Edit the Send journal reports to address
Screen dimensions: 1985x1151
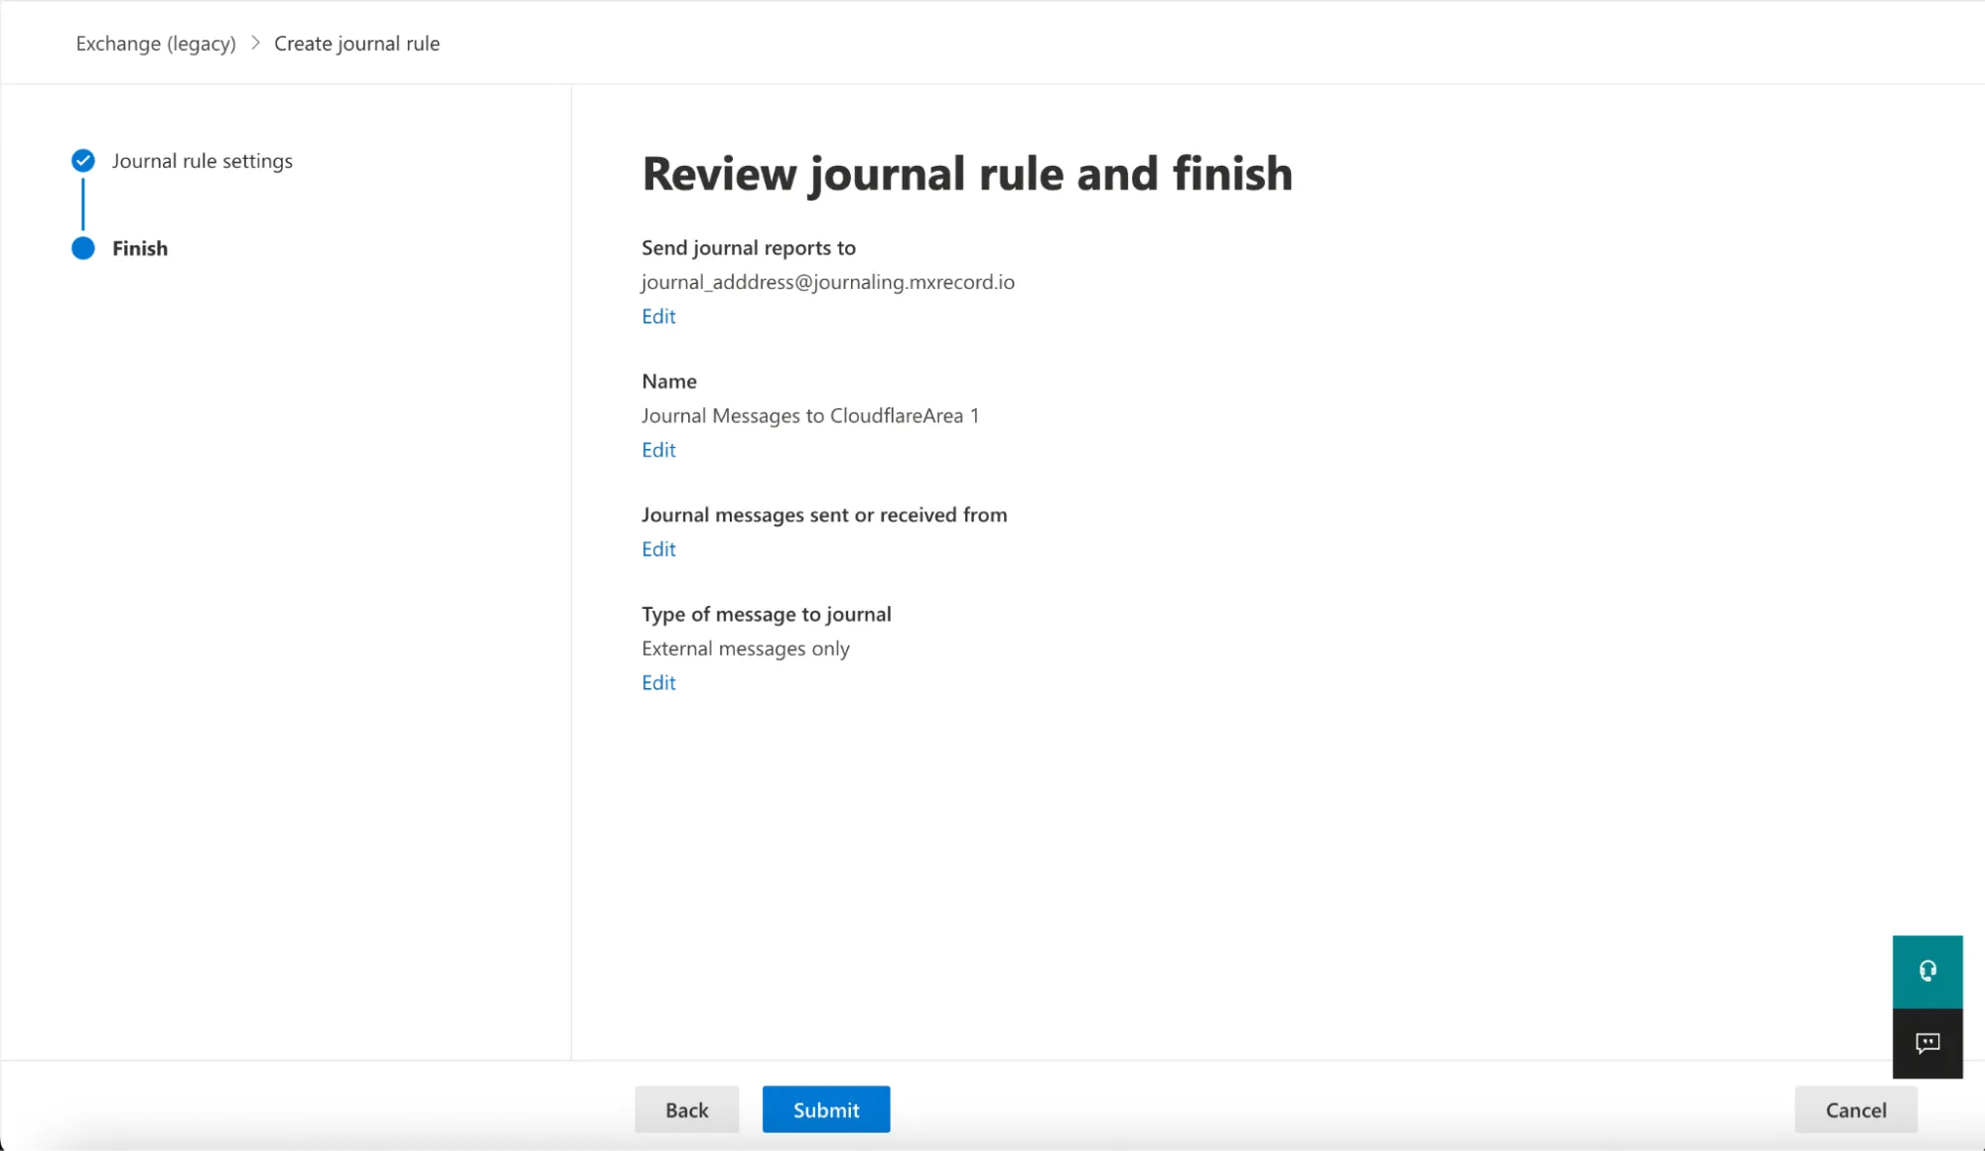pyautogui.click(x=657, y=316)
